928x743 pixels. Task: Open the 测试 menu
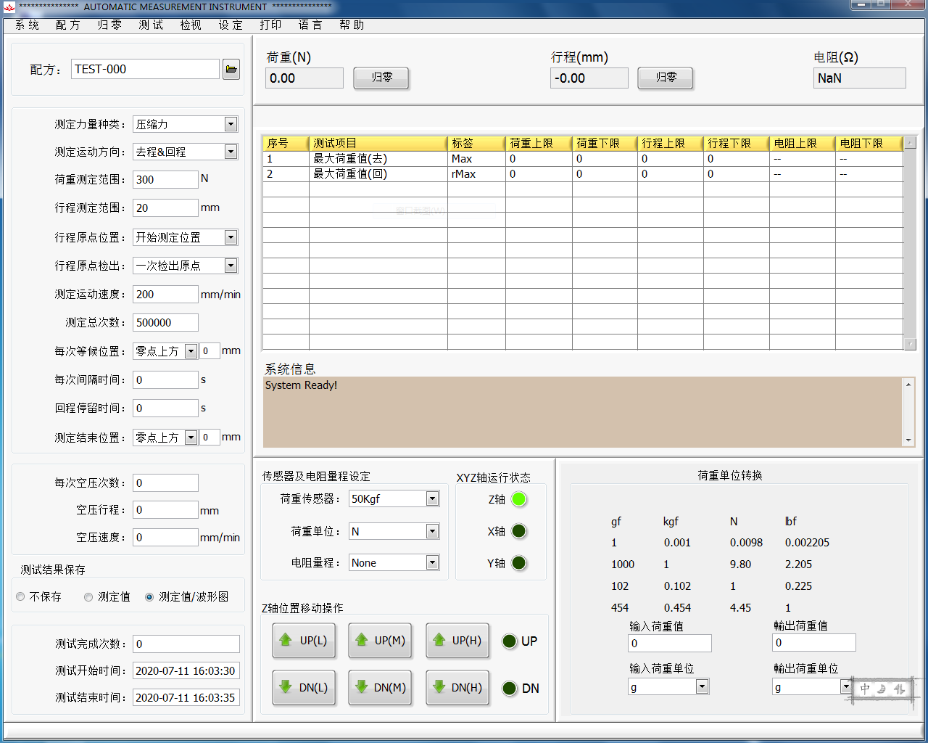click(x=151, y=25)
